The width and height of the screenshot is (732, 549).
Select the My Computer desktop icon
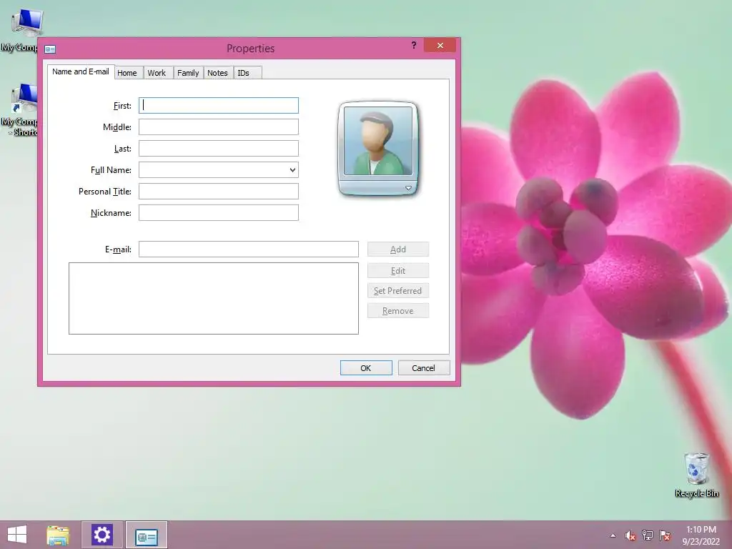click(22, 31)
